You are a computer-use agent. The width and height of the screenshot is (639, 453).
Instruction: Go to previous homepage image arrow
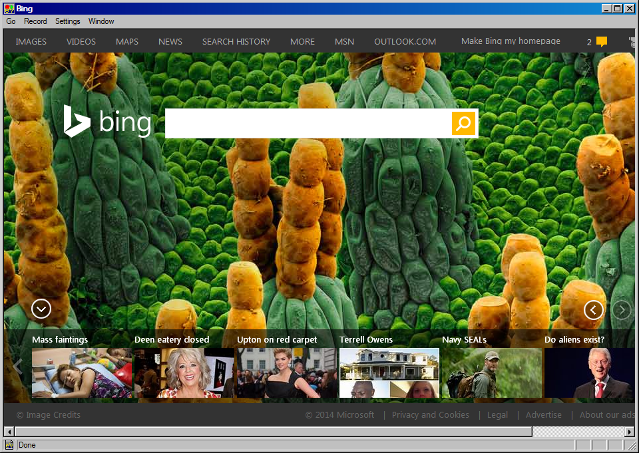pos(593,310)
